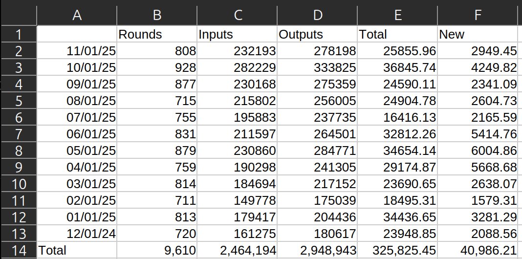Select date cell 09/01/25
The height and width of the screenshot is (259, 522).
tap(77, 84)
